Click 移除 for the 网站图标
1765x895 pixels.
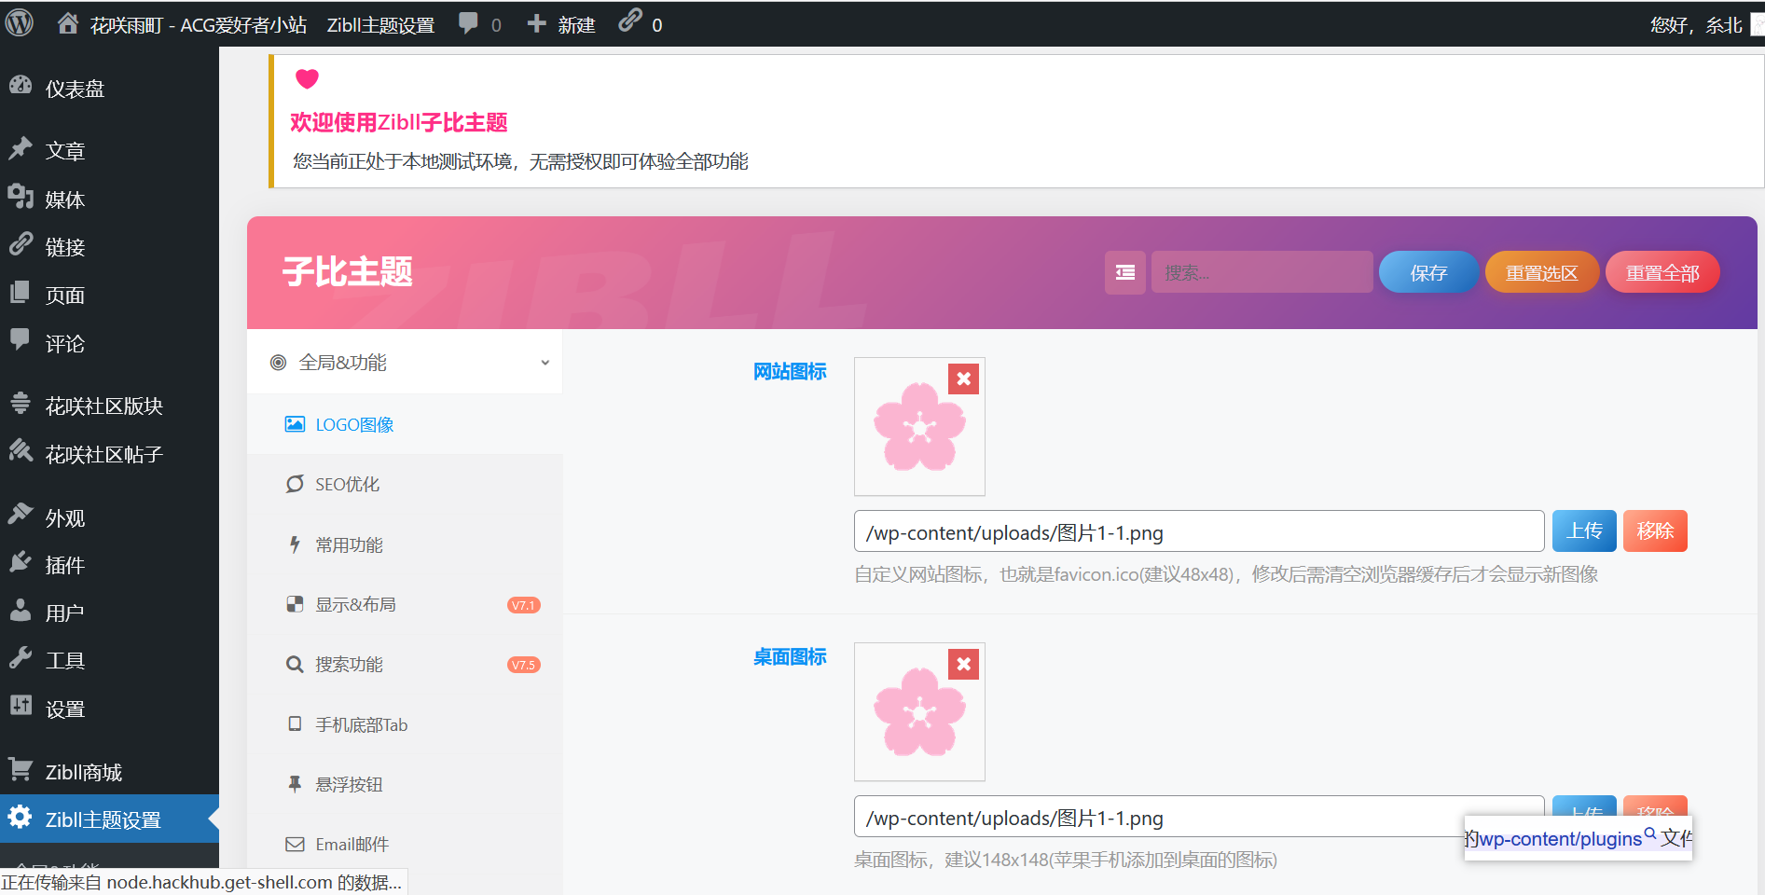1655,530
